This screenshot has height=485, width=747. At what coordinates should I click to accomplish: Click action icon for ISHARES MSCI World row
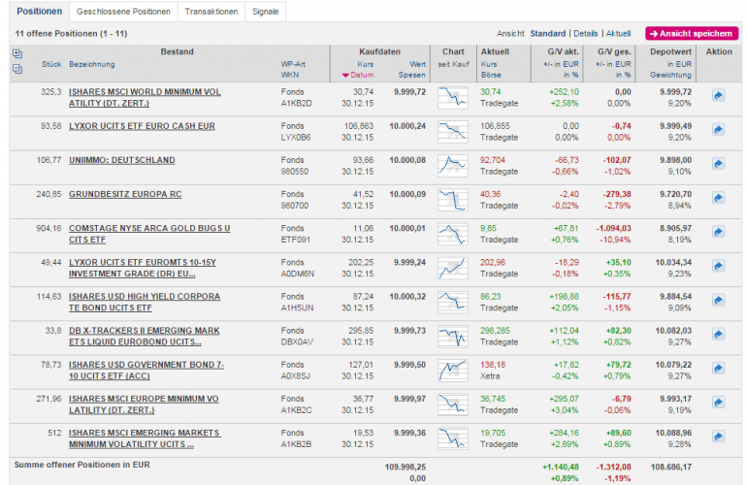(x=719, y=95)
